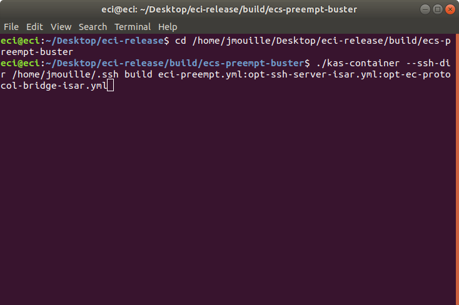Click the /home/jmouille/.ssh path text
The height and width of the screenshot is (305, 459).
pos(65,74)
